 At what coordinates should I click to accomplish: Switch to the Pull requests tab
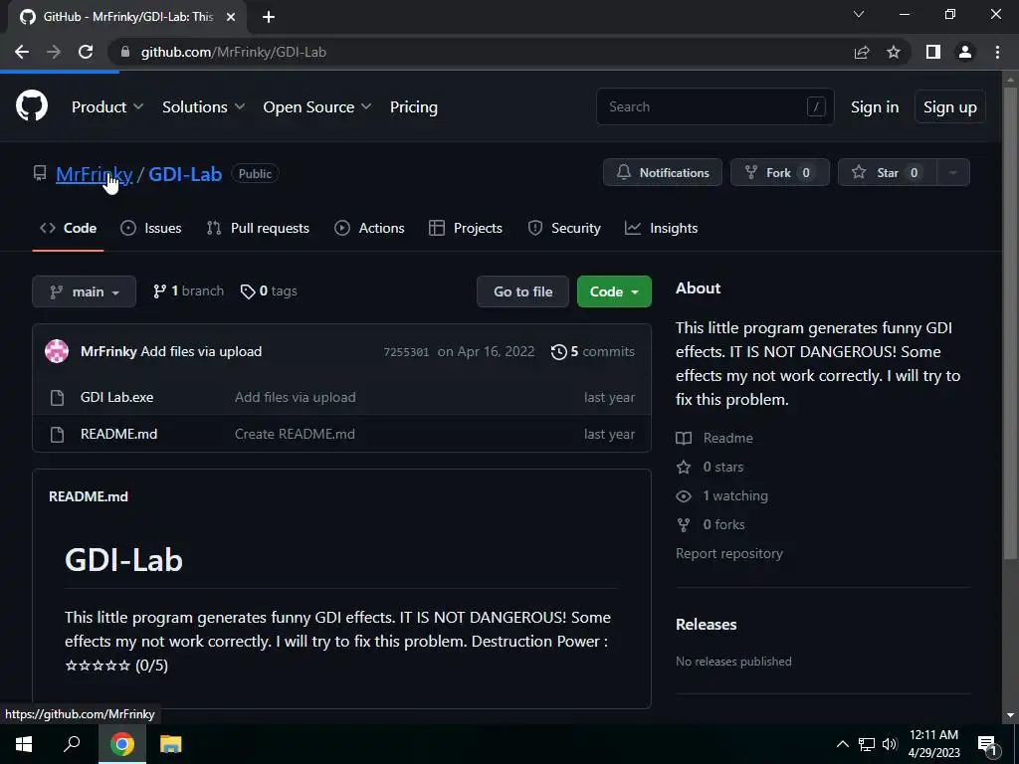258,228
